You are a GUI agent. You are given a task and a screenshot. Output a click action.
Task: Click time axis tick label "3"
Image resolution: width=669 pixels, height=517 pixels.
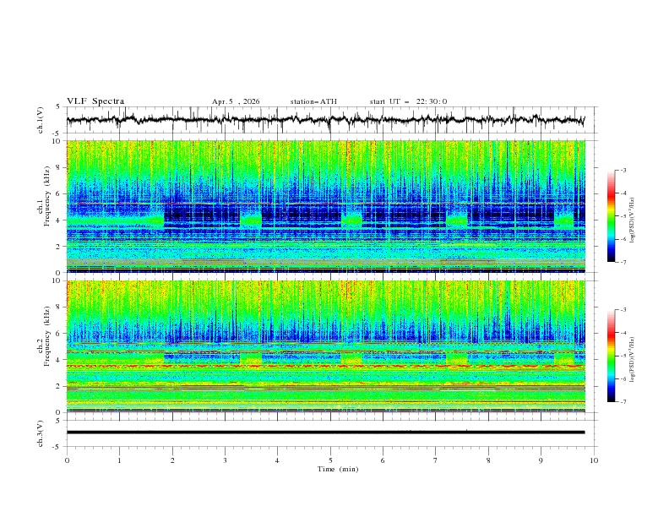[225, 460]
